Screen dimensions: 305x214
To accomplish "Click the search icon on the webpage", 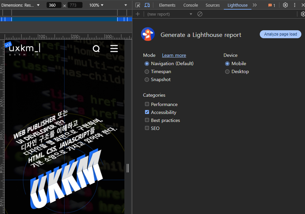I will point(96,49).
